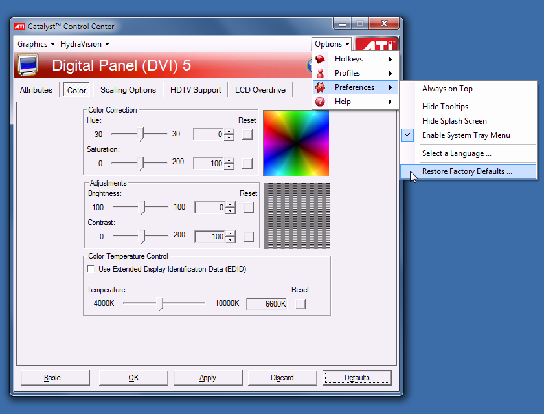The height and width of the screenshot is (414, 544).
Task: Click the Contrast value input field
Action: click(210, 237)
